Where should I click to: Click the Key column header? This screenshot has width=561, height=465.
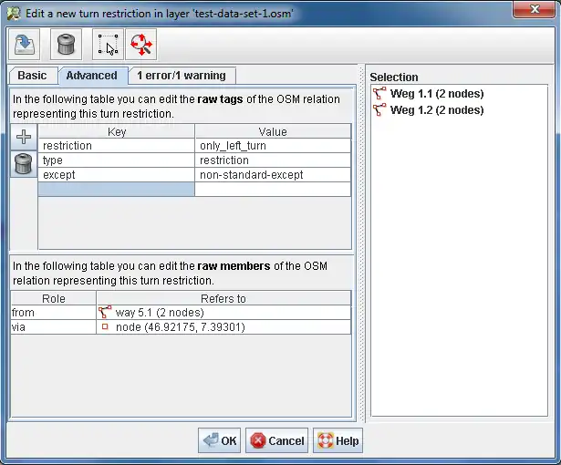click(116, 132)
